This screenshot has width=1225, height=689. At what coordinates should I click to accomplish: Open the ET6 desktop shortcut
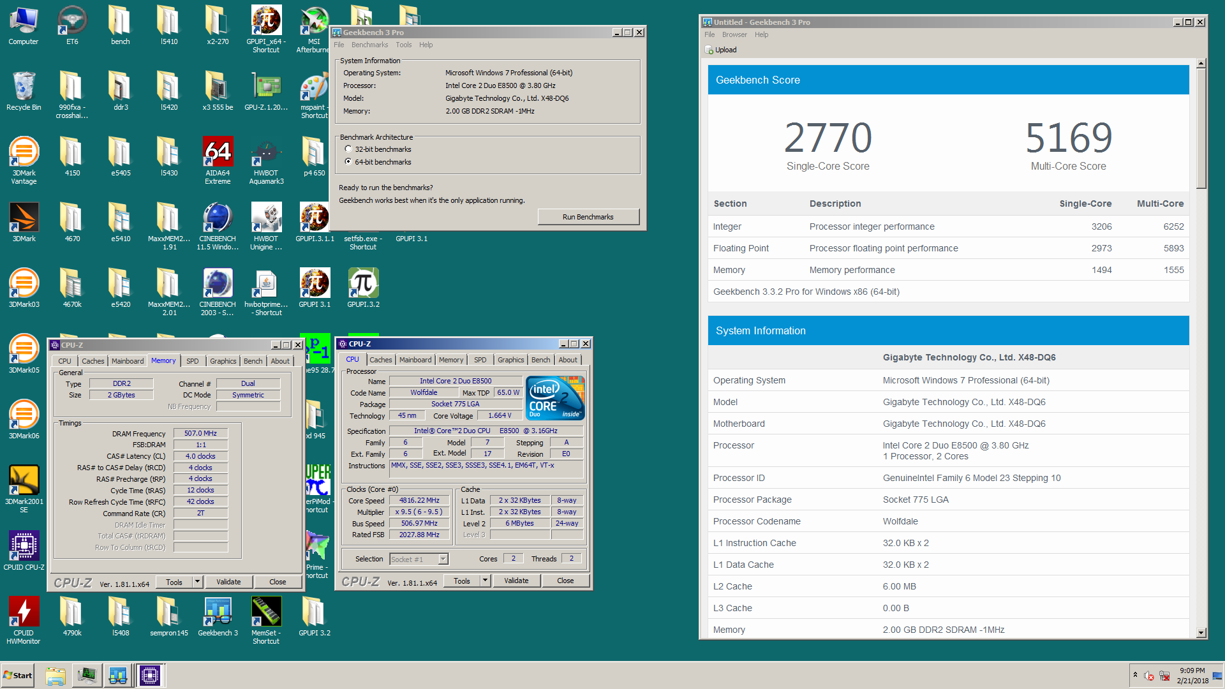point(72,26)
